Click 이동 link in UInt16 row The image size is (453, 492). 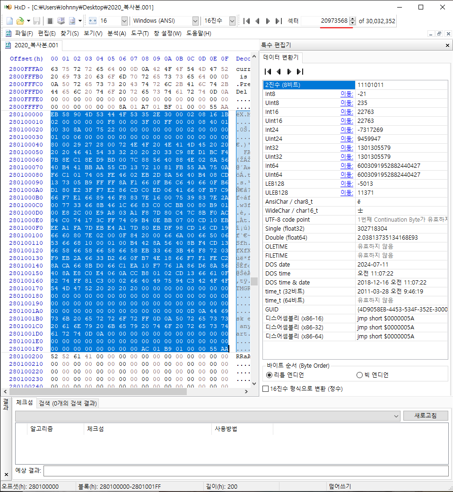pyautogui.click(x=347, y=121)
